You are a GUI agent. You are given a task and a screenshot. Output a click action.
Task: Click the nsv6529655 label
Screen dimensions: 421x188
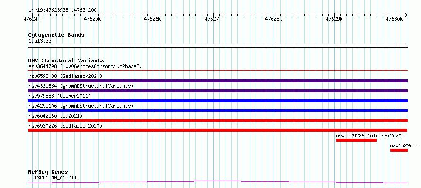tap(404, 145)
